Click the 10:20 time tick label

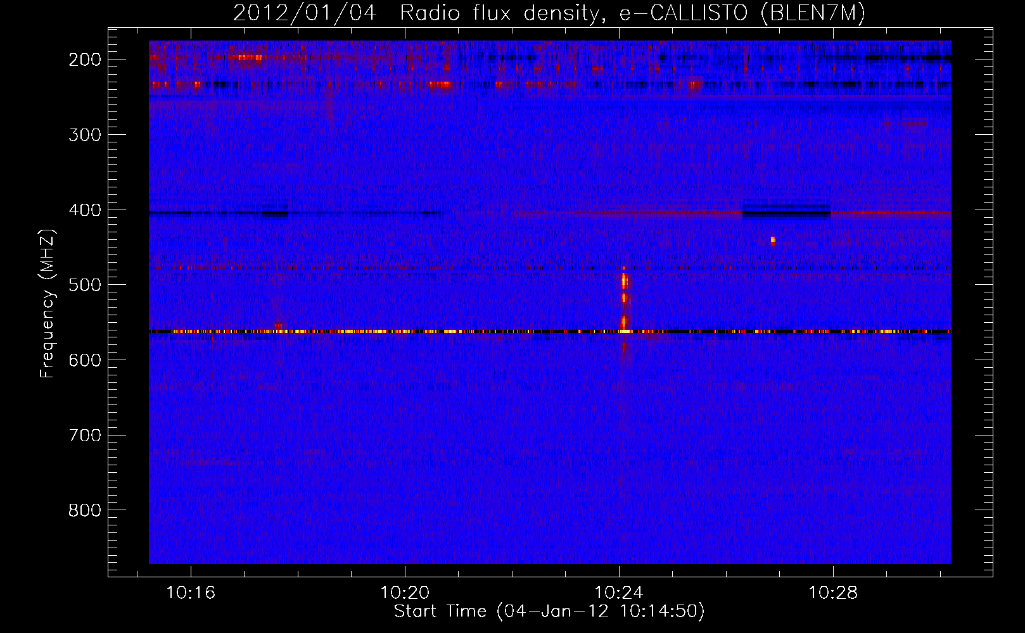tap(405, 592)
